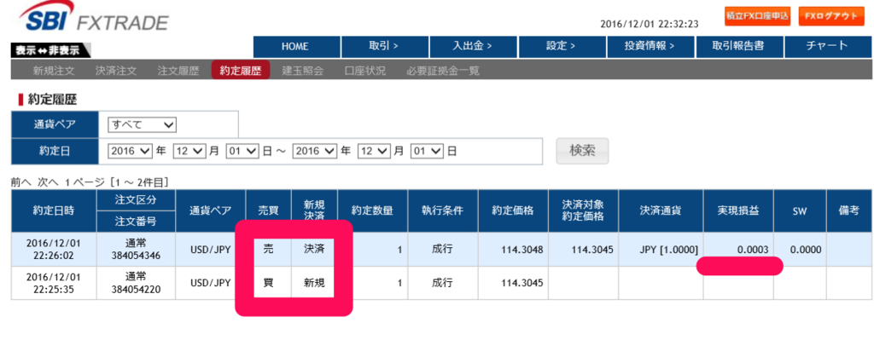The width and height of the screenshot is (874, 363).
Task: Click the 決済通貨 column header
Action: pyautogui.click(x=661, y=211)
